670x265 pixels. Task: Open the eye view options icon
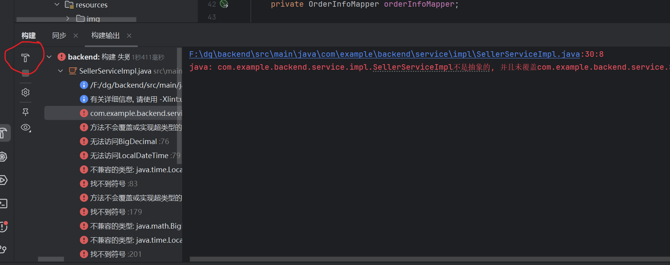(x=26, y=128)
